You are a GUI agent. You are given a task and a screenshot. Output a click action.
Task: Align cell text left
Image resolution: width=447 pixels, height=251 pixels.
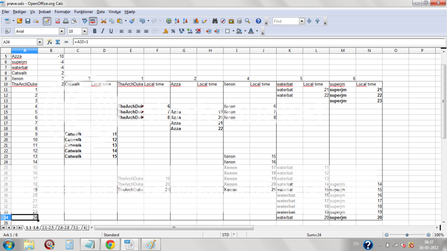point(122,31)
